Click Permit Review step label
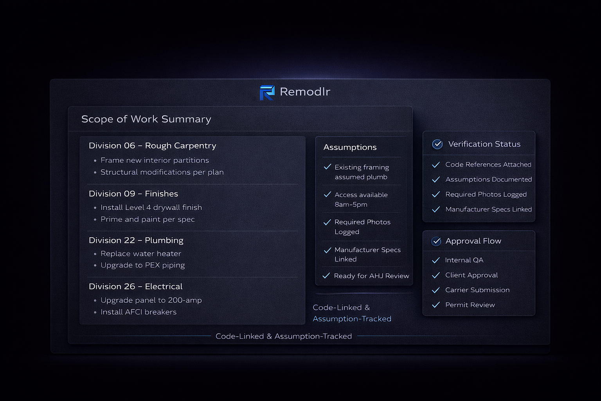The height and width of the screenshot is (401, 601). pos(470,305)
